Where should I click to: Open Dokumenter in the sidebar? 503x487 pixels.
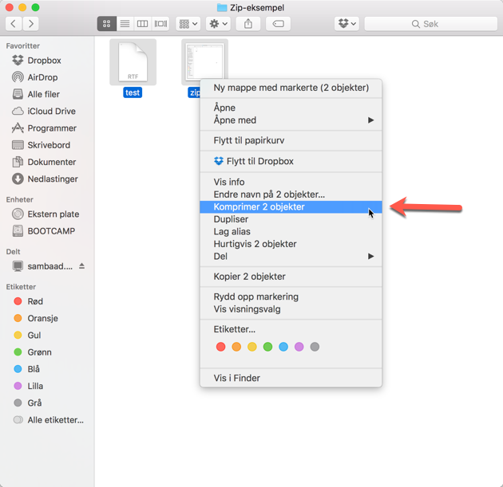coord(51,162)
